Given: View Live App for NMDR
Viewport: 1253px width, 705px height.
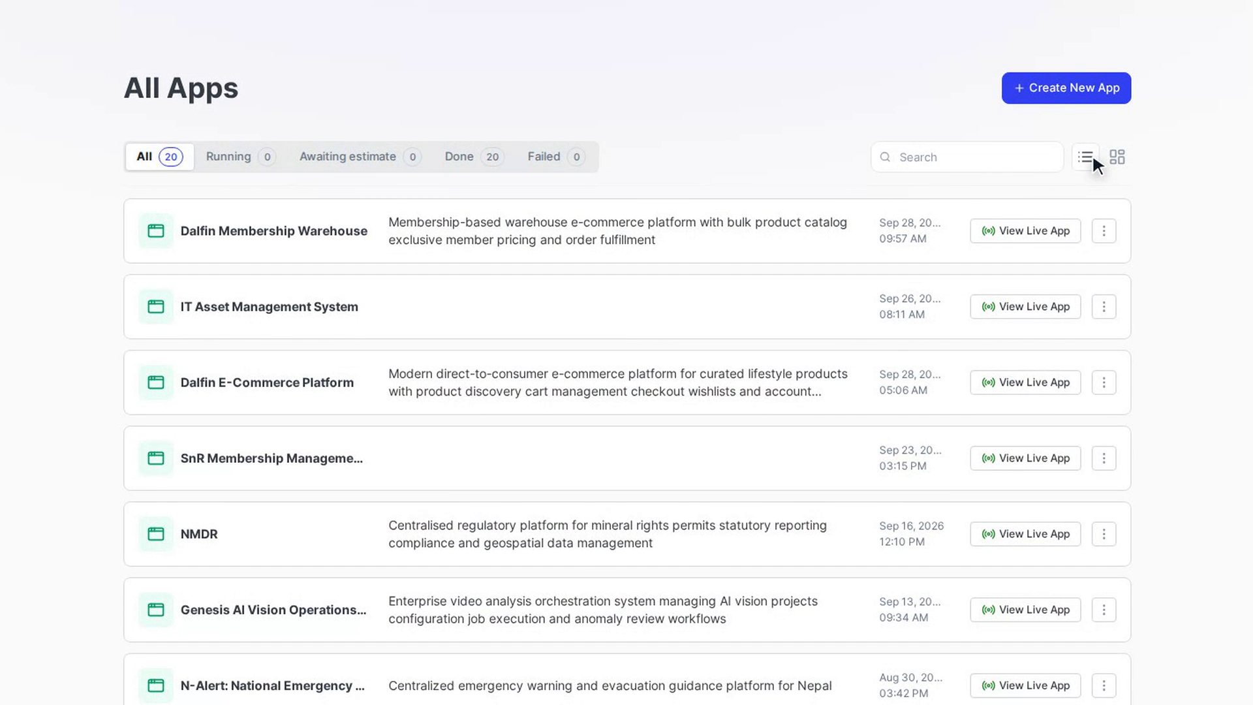Looking at the screenshot, I should [x=1025, y=534].
